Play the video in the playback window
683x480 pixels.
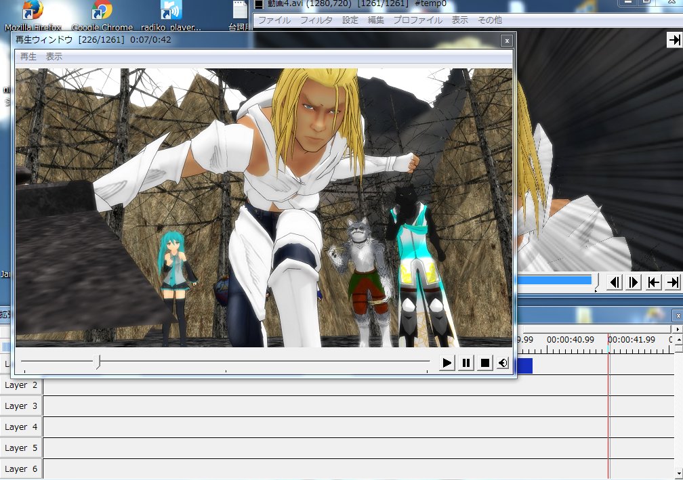click(x=447, y=362)
